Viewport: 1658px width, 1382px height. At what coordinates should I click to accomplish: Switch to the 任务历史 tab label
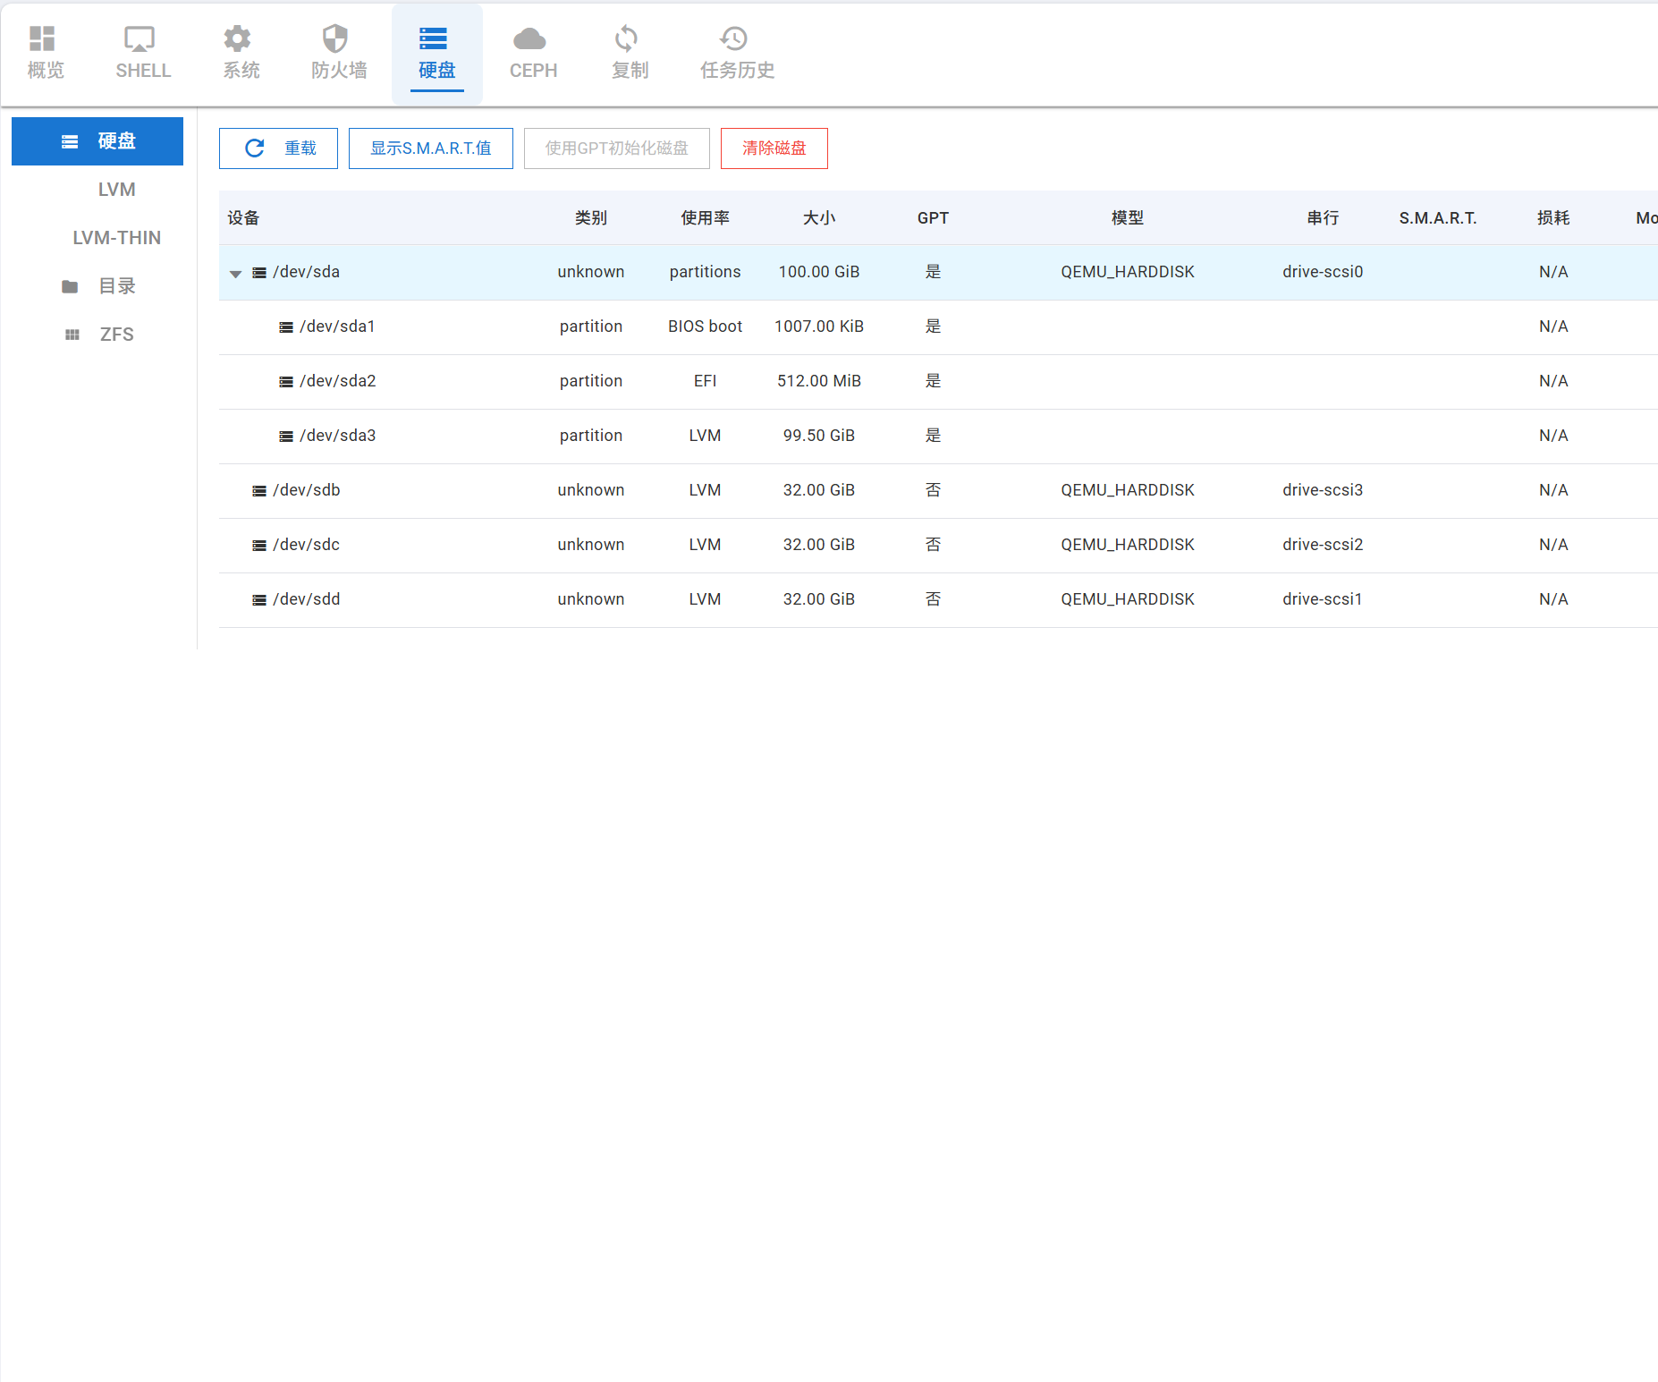(x=737, y=70)
